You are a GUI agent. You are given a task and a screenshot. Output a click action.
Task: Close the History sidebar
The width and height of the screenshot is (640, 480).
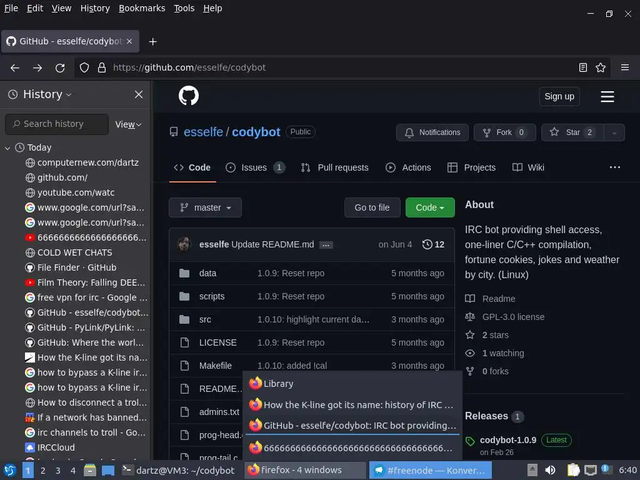click(x=139, y=95)
